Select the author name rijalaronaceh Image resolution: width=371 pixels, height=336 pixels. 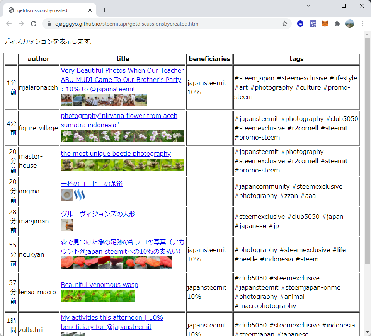pyautogui.click(x=38, y=87)
